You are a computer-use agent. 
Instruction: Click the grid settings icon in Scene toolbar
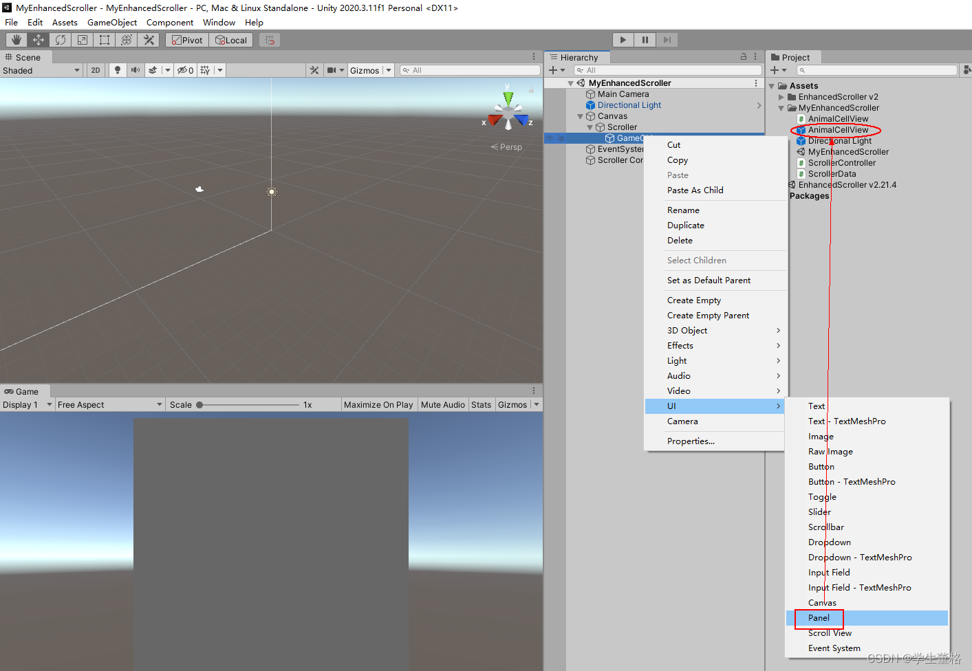pyautogui.click(x=206, y=69)
